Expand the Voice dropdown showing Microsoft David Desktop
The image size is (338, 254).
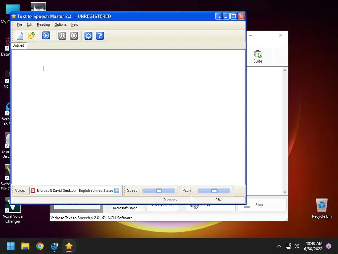(x=117, y=190)
